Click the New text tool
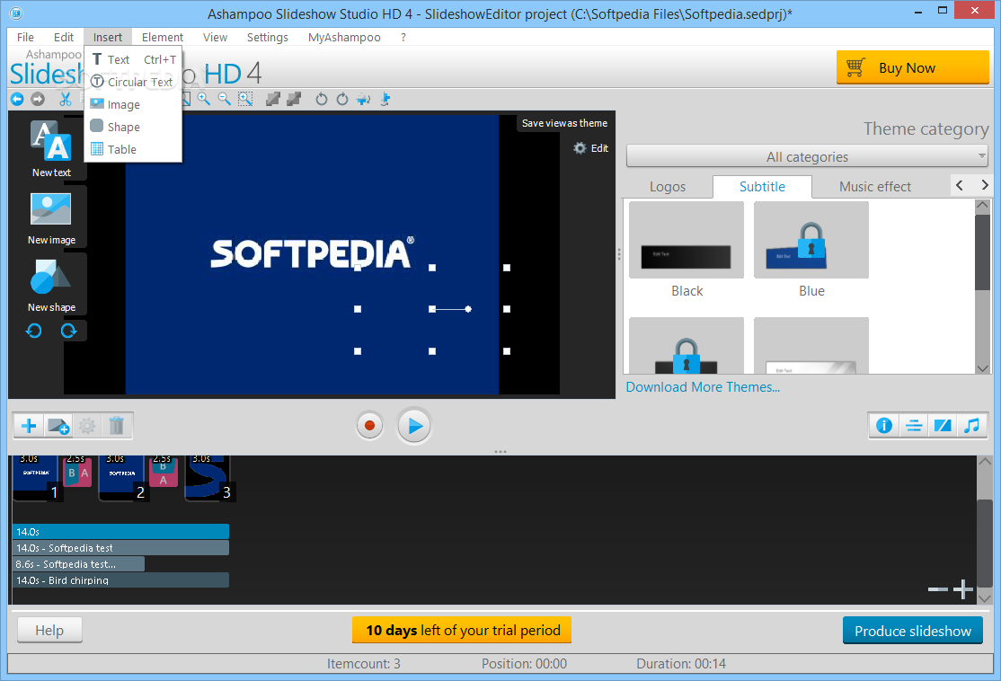The image size is (1001, 681). [x=51, y=149]
